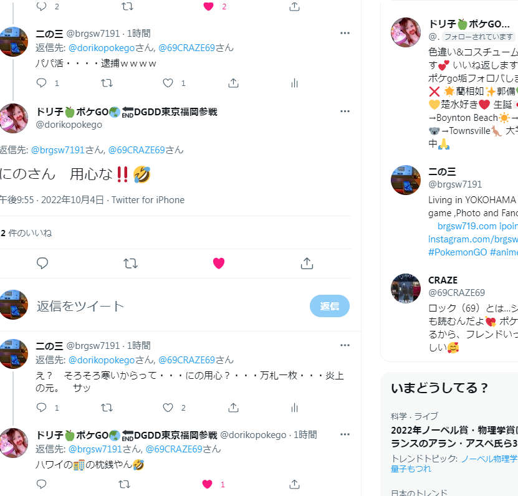Reply to the パパ活 逮捕 tweet
This screenshot has width=518, height=496.
coord(41,83)
